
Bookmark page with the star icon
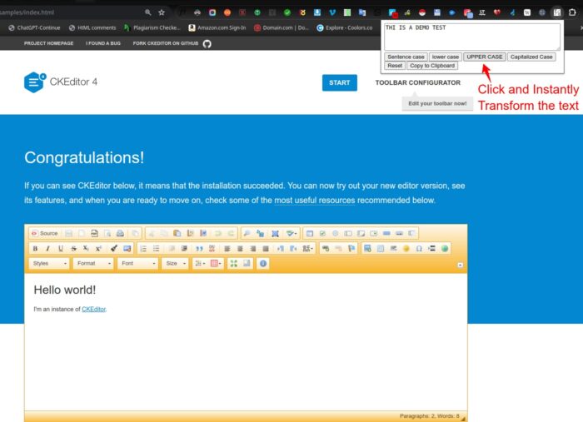click(x=162, y=12)
